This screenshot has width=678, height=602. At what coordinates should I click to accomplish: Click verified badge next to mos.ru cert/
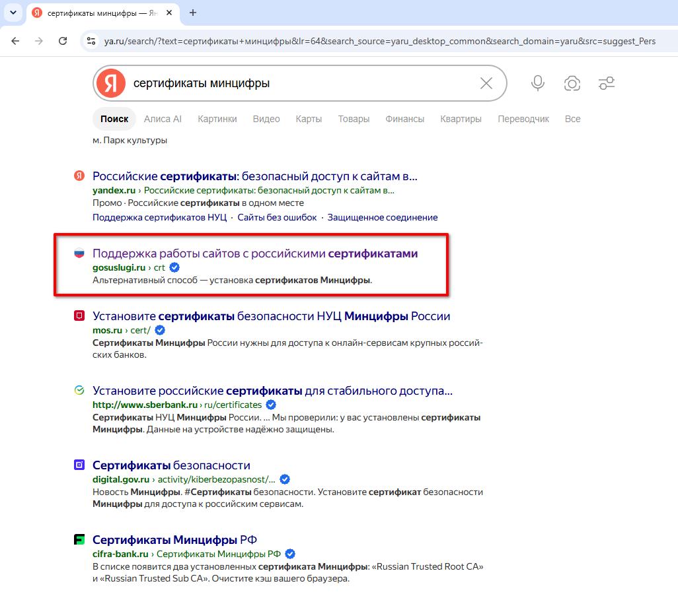point(160,330)
